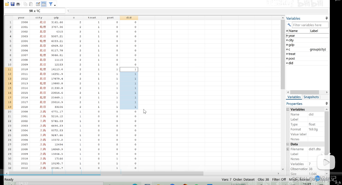The height and width of the screenshot is (185, 342).
Task: Click the Paste icon in the toolbar
Action: click(x=31, y=4)
